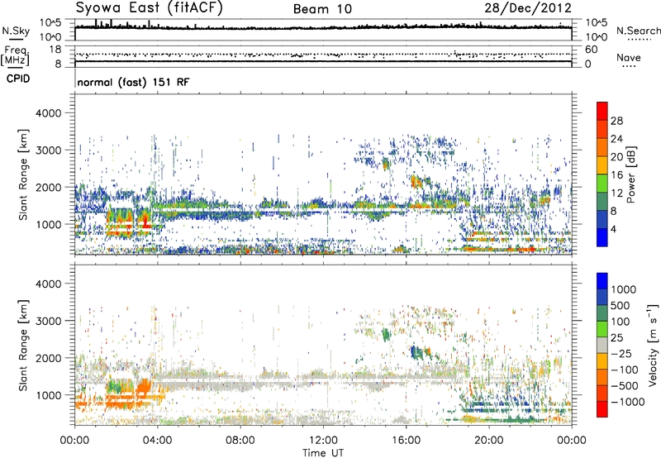Click the 'Nave' legend label
Screen dimensions: 661x458
point(629,57)
